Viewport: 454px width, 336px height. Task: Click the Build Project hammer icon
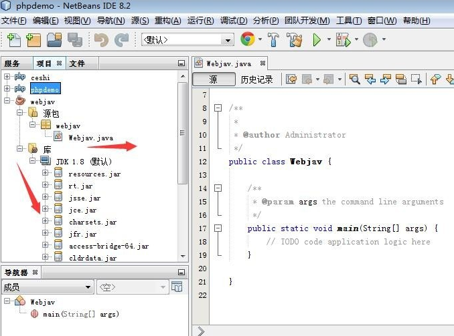273,39
